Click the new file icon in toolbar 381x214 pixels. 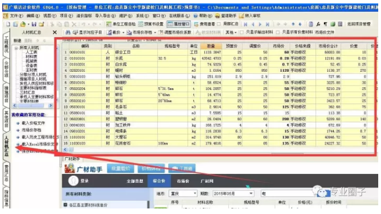click(8, 24)
